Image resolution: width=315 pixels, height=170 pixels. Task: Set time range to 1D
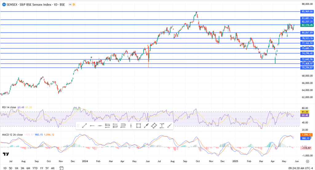5,168
